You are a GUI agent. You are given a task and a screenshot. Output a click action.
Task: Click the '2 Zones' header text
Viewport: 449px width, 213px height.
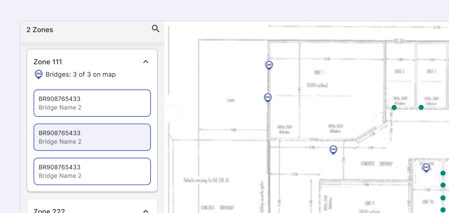(40, 30)
